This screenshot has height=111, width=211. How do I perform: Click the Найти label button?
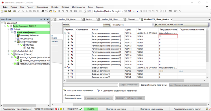pyautogui.click(x=66, y=25)
